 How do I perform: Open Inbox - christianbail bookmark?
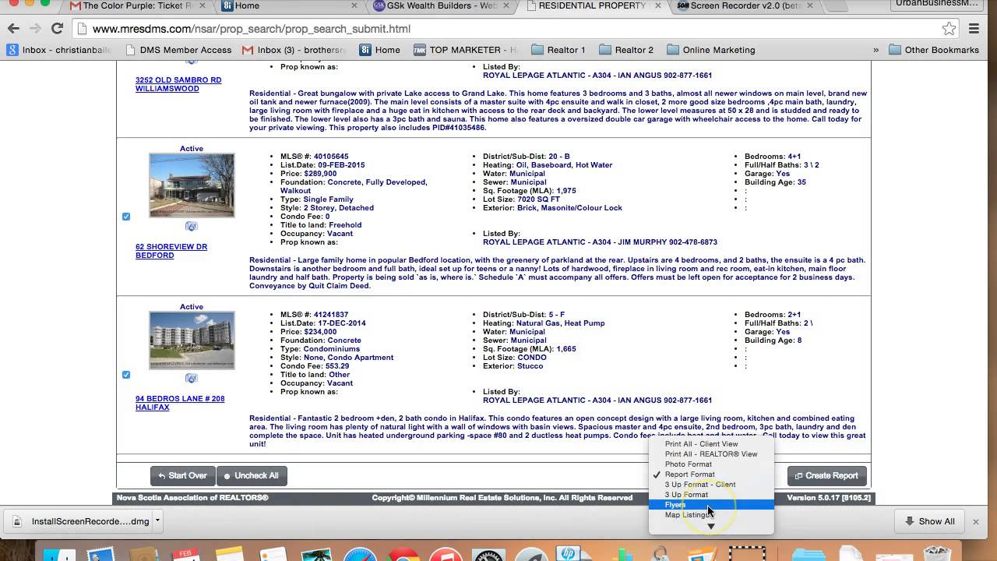59,50
